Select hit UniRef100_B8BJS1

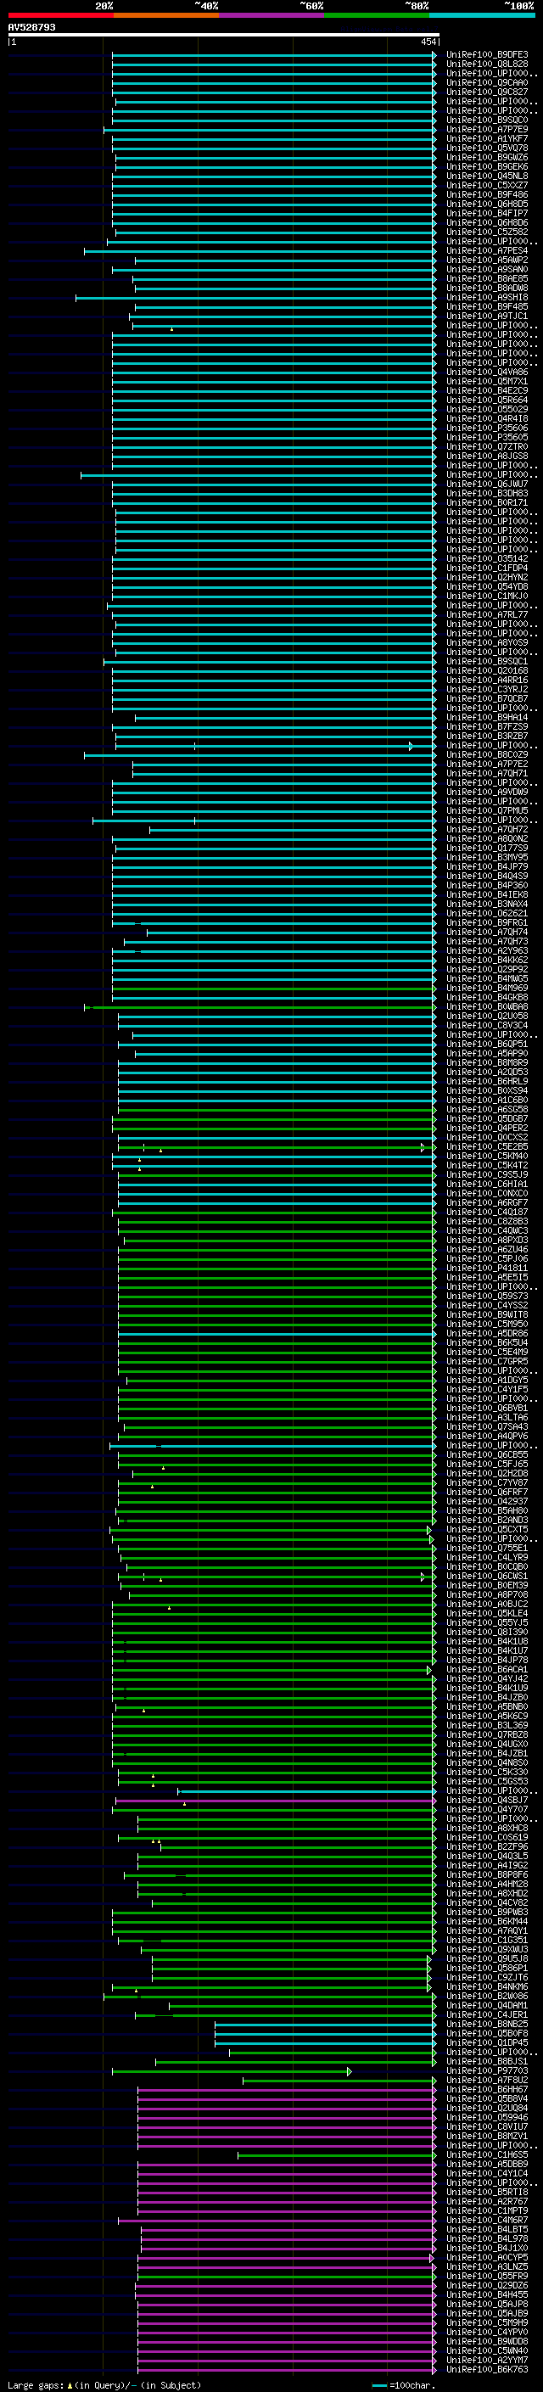point(486,2061)
